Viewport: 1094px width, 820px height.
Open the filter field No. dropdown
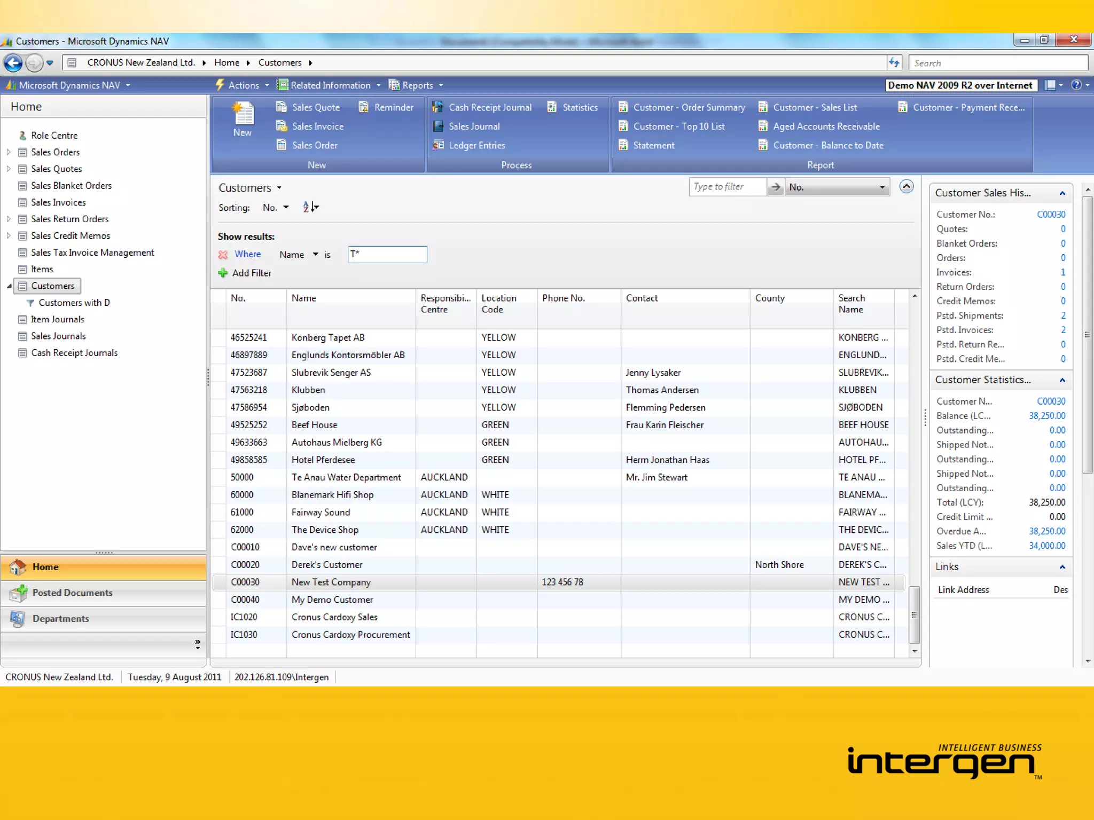(x=837, y=187)
